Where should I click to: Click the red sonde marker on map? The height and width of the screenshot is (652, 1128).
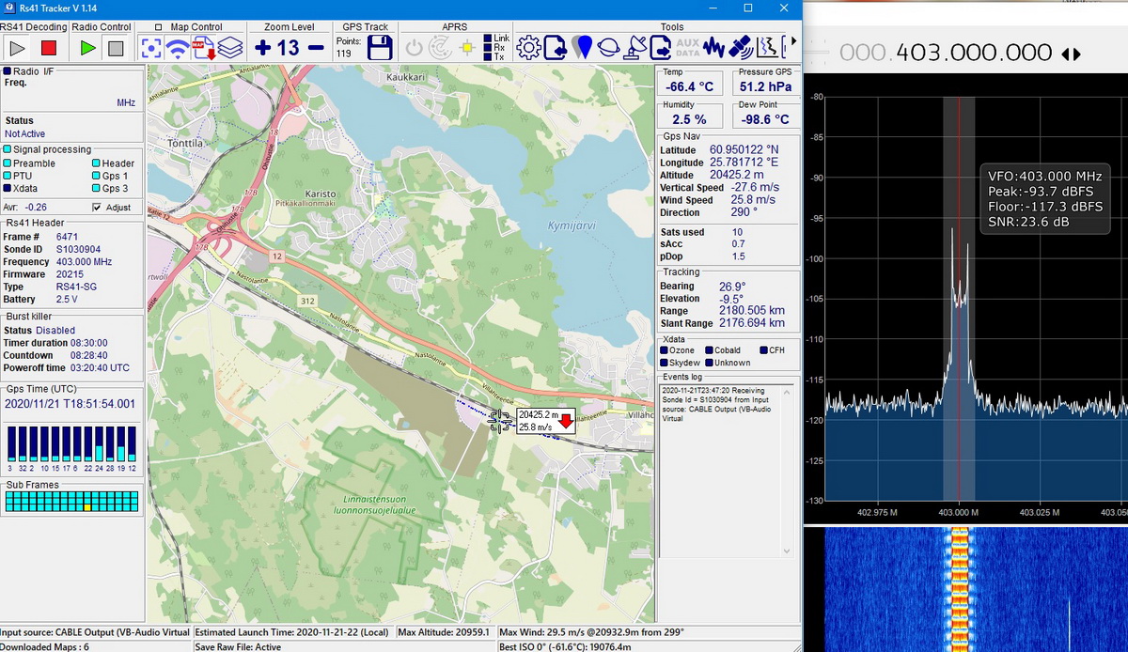(x=567, y=419)
